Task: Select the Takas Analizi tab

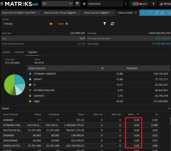Action: point(125,13)
